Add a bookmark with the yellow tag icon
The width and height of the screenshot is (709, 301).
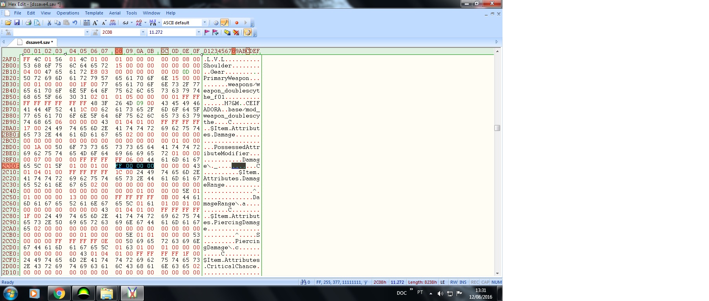click(227, 33)
